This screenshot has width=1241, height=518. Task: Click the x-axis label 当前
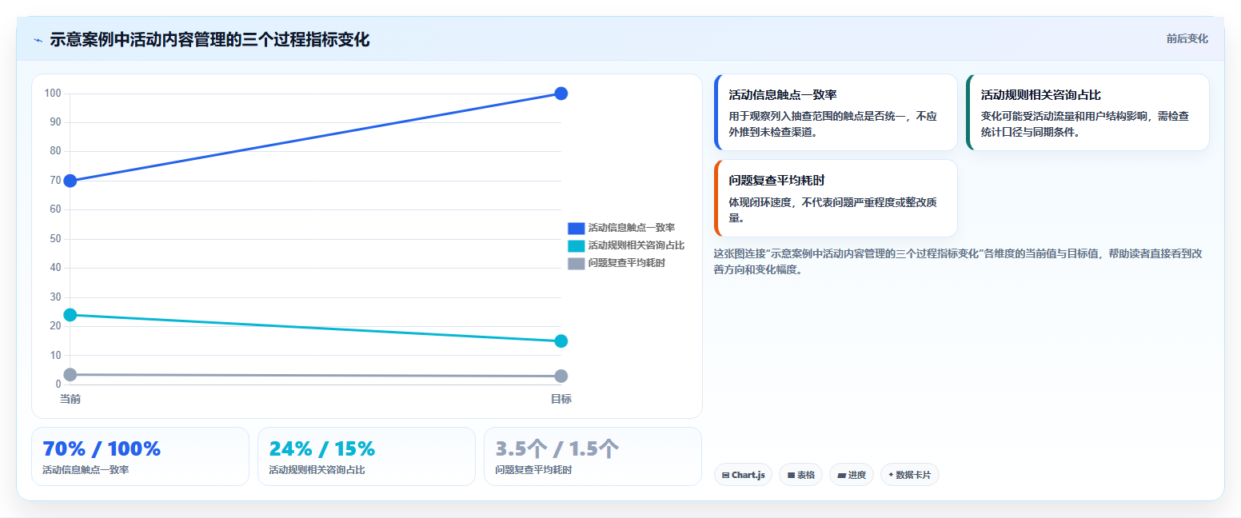tap(70, 399)
